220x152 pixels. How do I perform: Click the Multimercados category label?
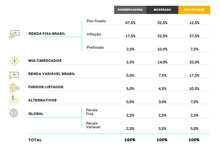tap(45, 61)
